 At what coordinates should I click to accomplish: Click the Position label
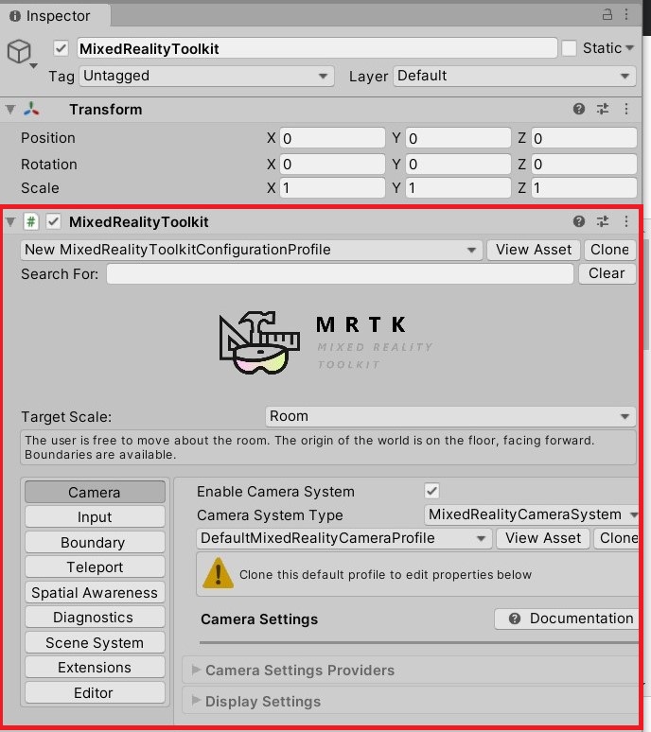pos(48,138)
